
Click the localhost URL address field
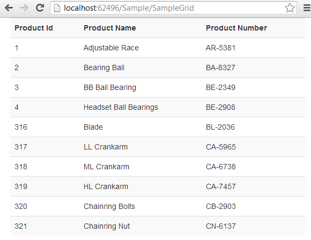(x=173, y=7)
